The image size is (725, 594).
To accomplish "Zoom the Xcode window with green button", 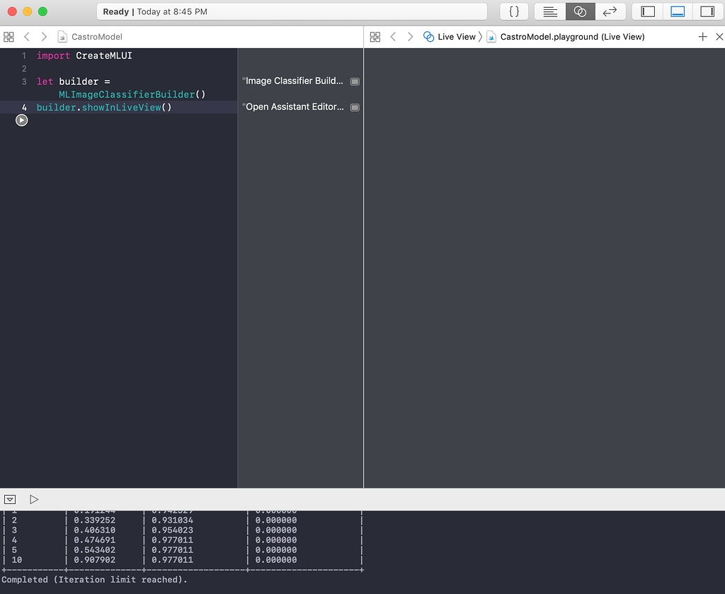I will point(42,11).
